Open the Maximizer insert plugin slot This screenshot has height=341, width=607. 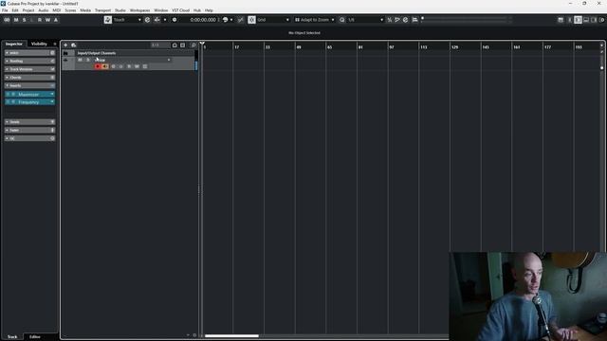pos(29,95)
